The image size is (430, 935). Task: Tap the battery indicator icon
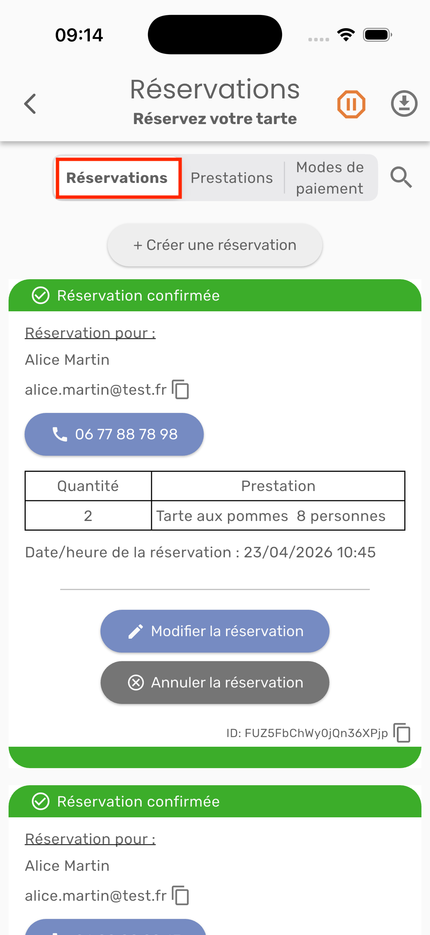[x=377, y=35]
